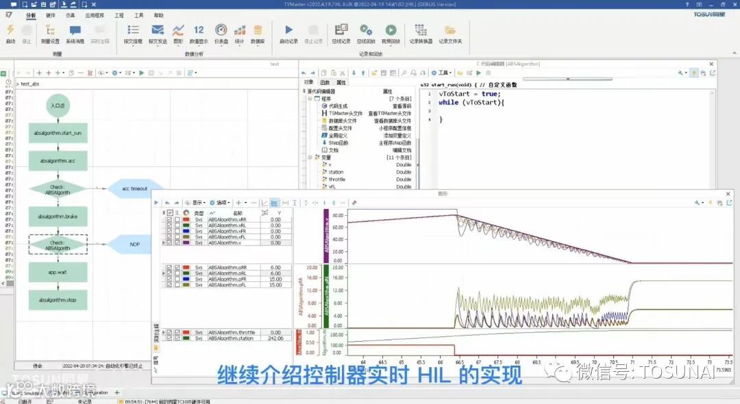Viewport: 740px width, 404px height.
Task: Toggle first checkbox of ABSAlgorithm.vRR row
Action: coord(169,220)
